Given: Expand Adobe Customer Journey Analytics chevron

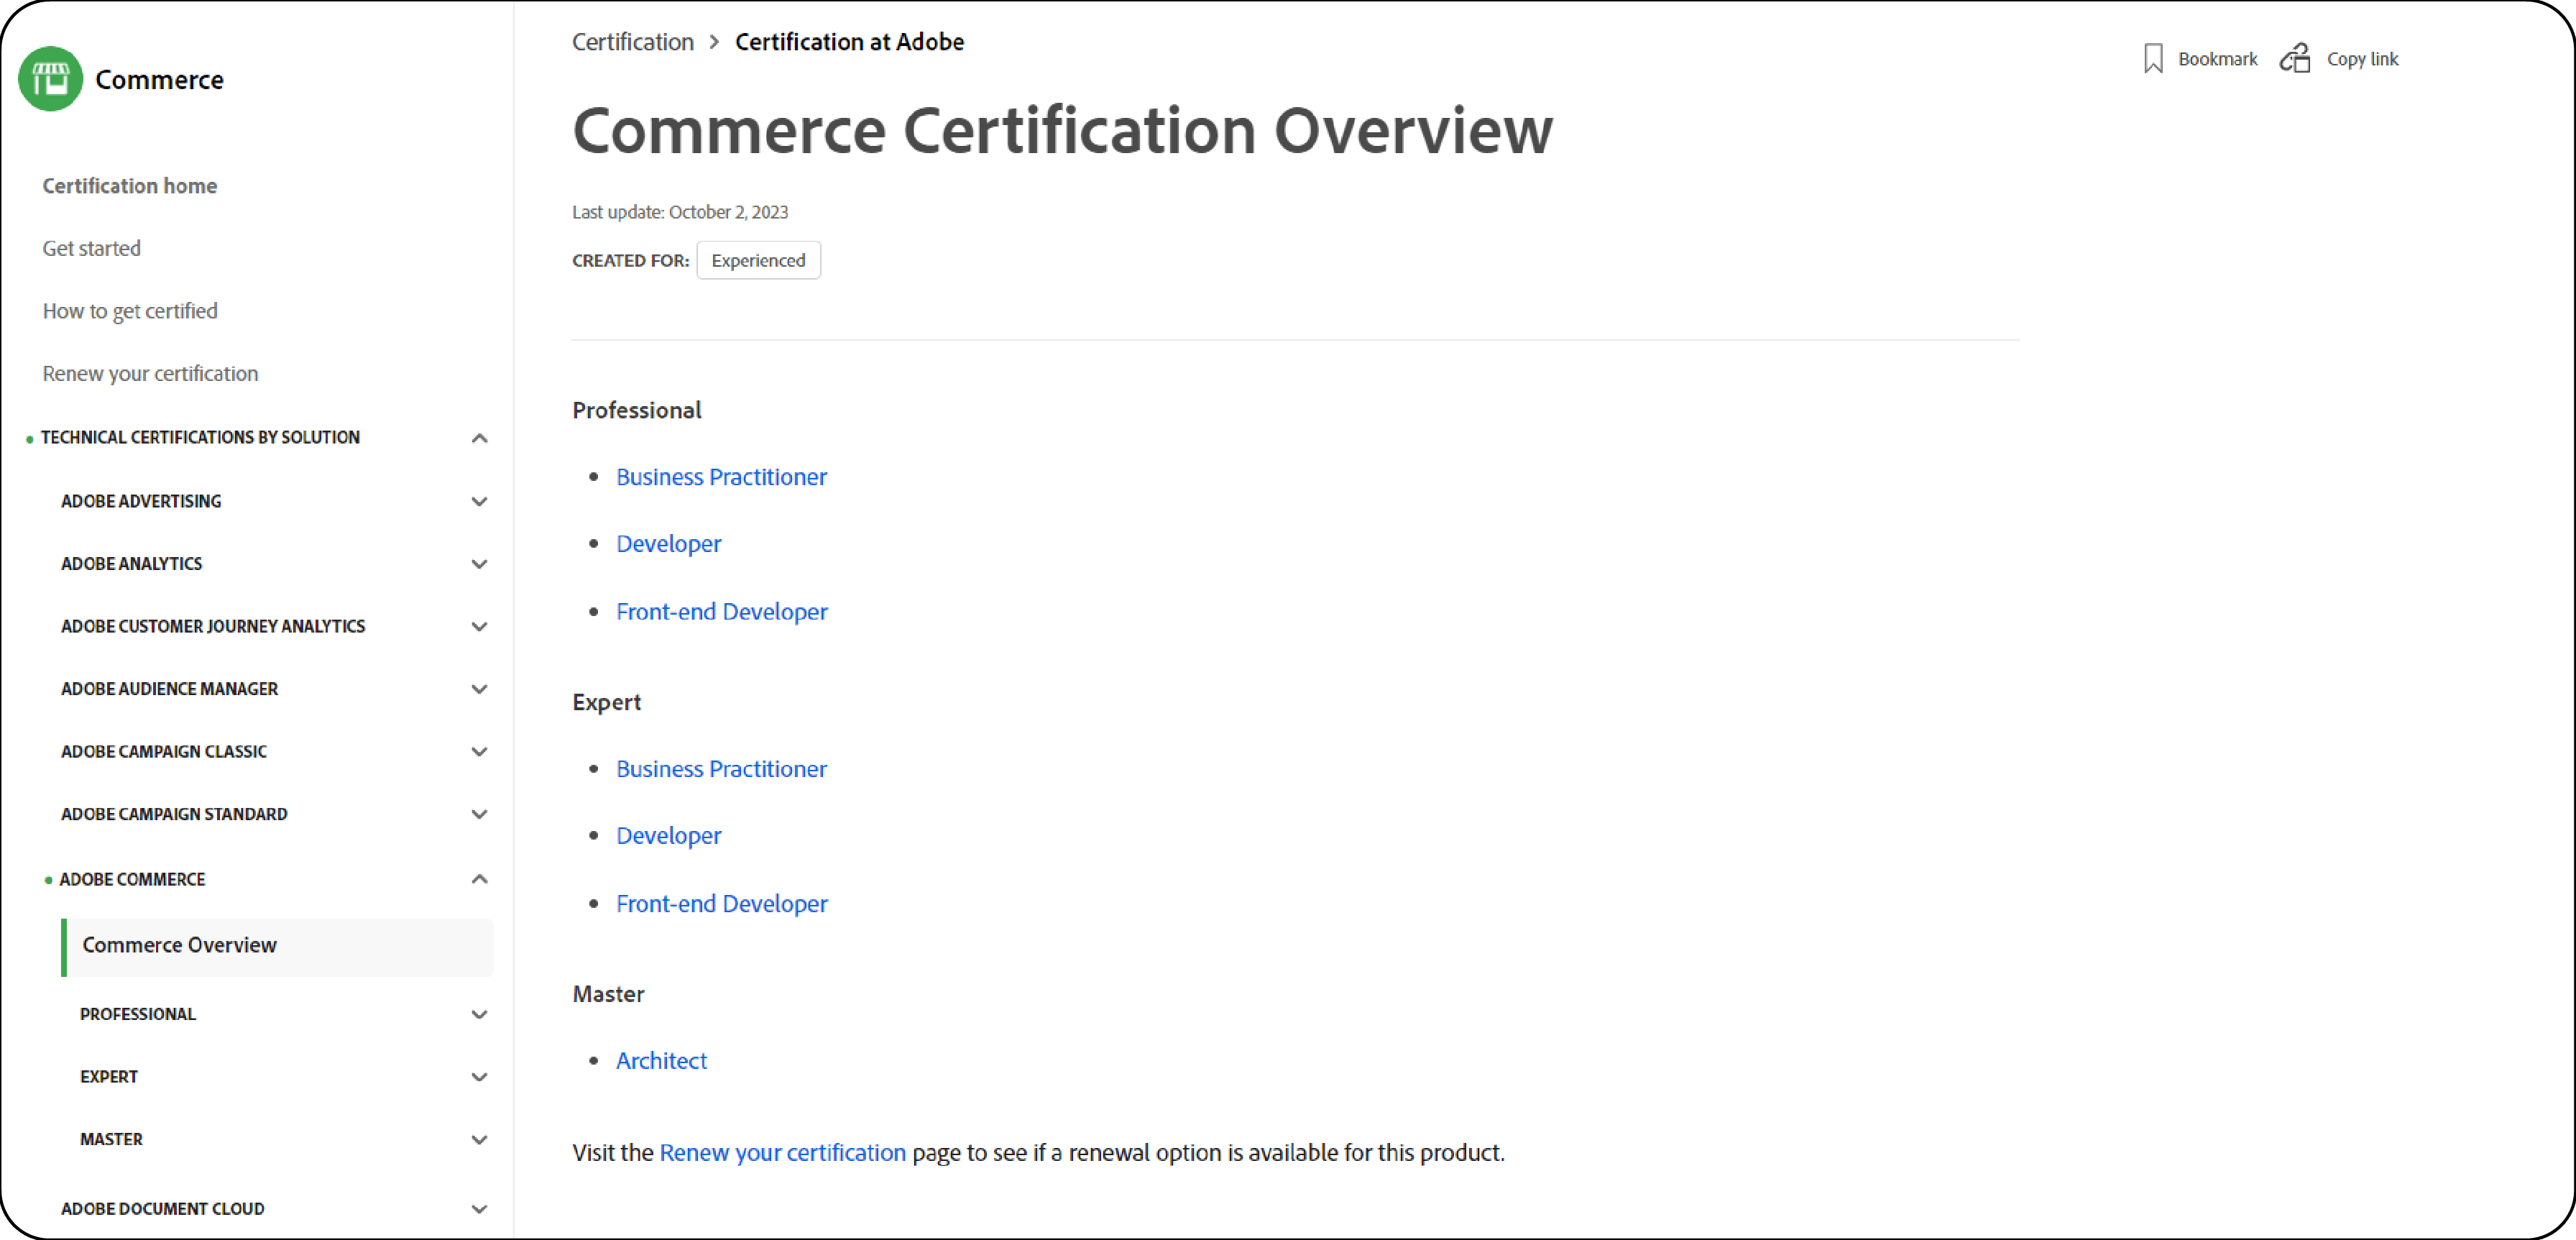Looking at the screenshot, I should click(x=480, y=627).
